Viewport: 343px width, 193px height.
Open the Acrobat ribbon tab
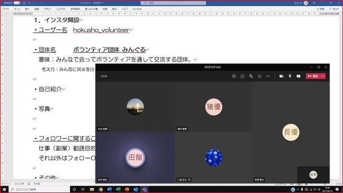(x=137, y=9)
